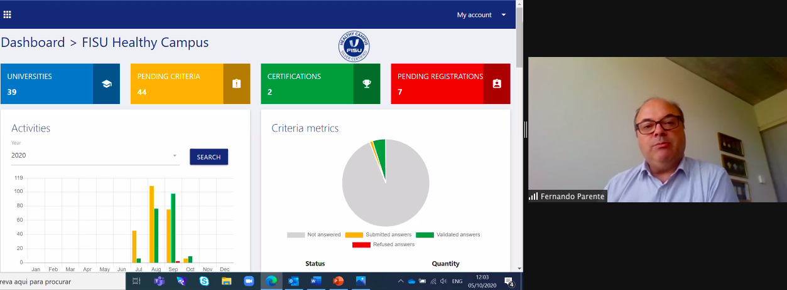Open Outlook from the taskbar
787x290 pixels.
pos(293,281)
